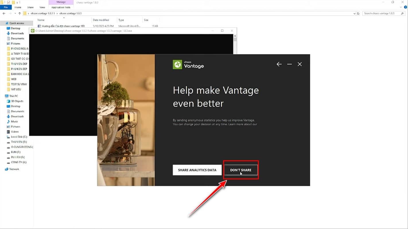Screen dimensions: 408x229
Task: Expand the address bar history dropdown
Action: click(x=355, y=13)
